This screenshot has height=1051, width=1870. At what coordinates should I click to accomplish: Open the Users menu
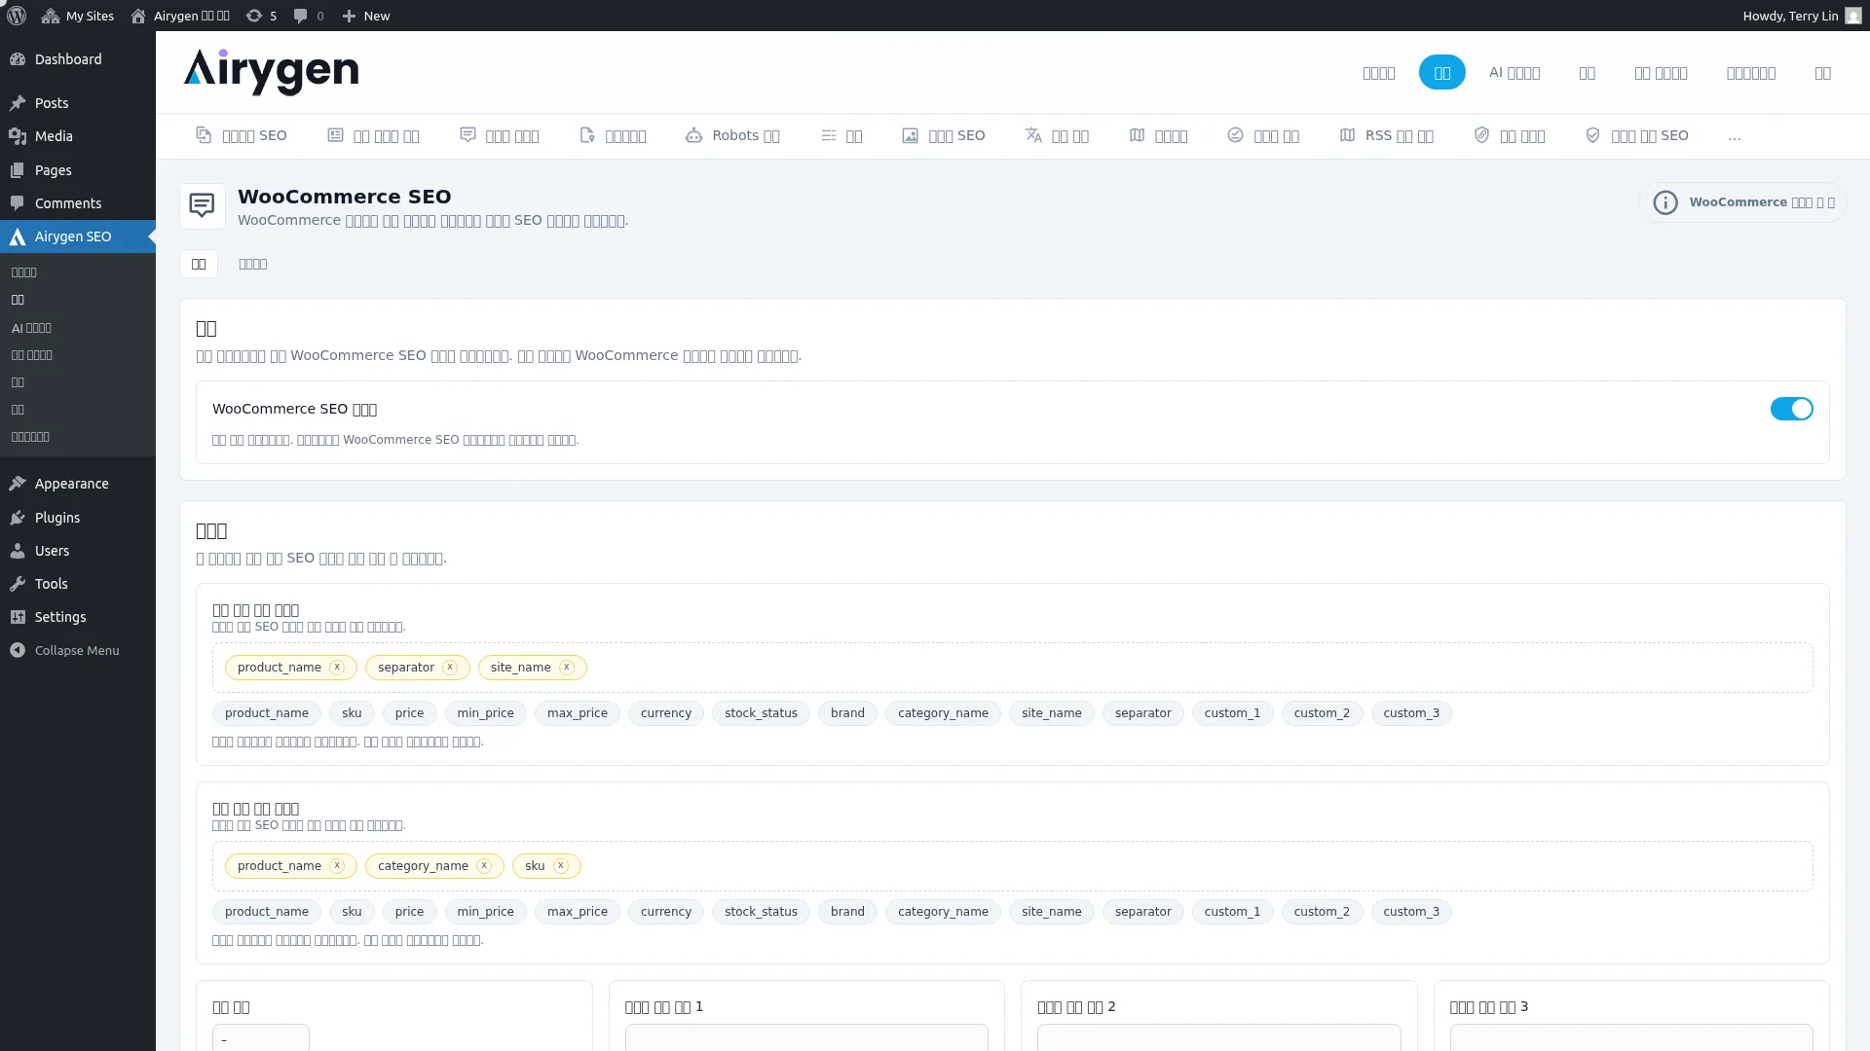[x=78, y=551]
